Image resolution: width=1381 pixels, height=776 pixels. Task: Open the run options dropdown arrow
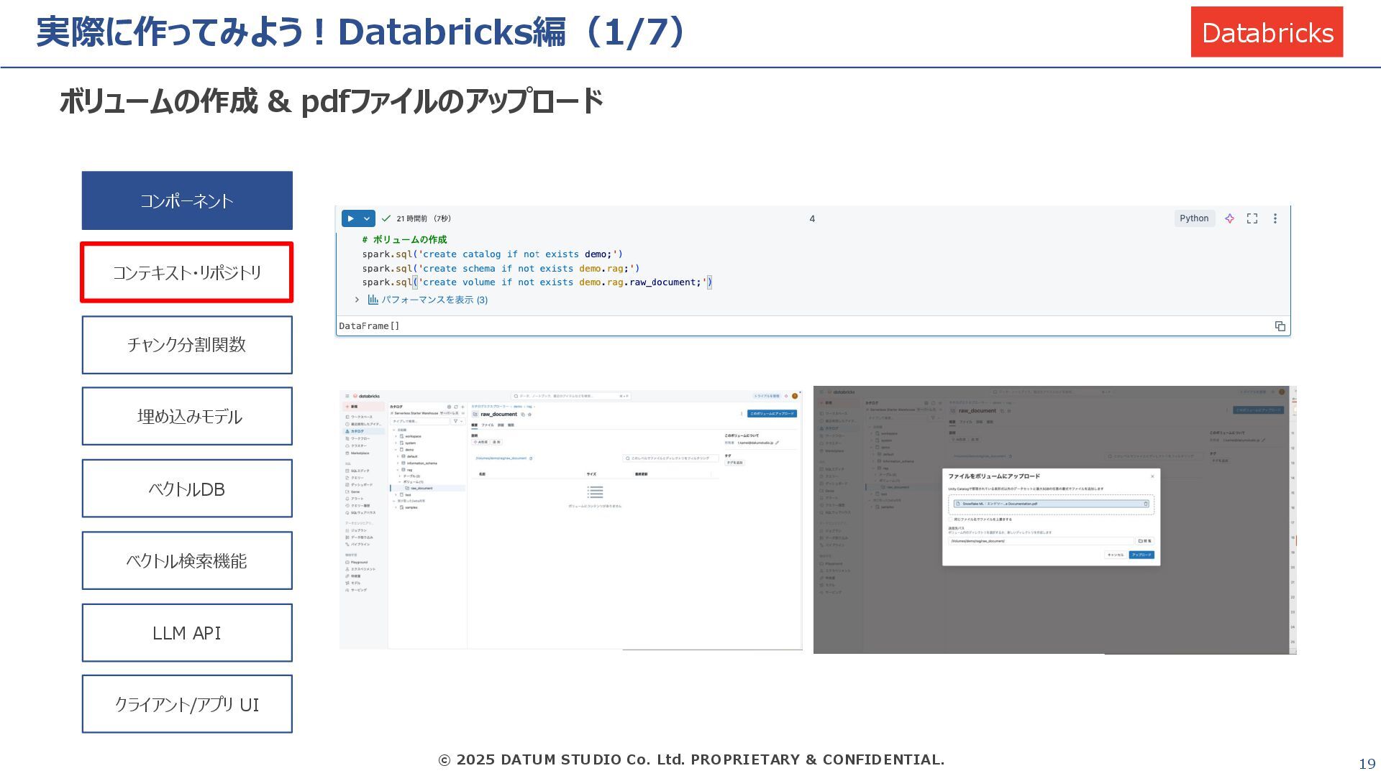[367, 218]
